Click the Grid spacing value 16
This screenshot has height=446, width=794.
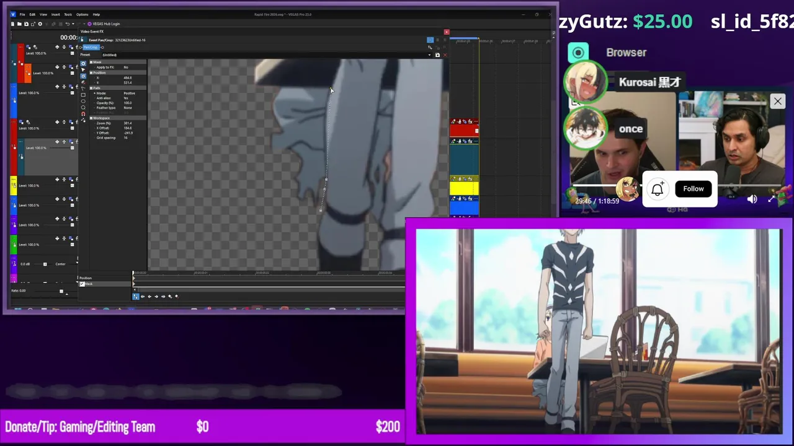click(x=126, y=138)
